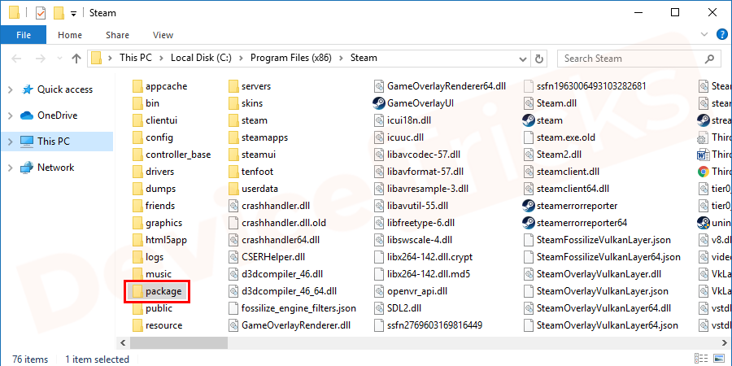Select the package folder
732x366 pixels.
coord(157,291)
